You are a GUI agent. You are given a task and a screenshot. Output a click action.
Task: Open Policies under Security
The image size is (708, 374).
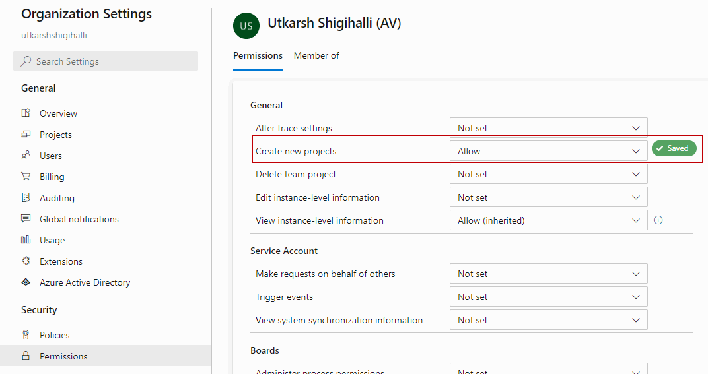pos(54,335)
